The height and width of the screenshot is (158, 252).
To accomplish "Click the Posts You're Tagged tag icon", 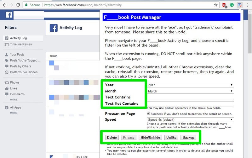I will pos(6,61).
